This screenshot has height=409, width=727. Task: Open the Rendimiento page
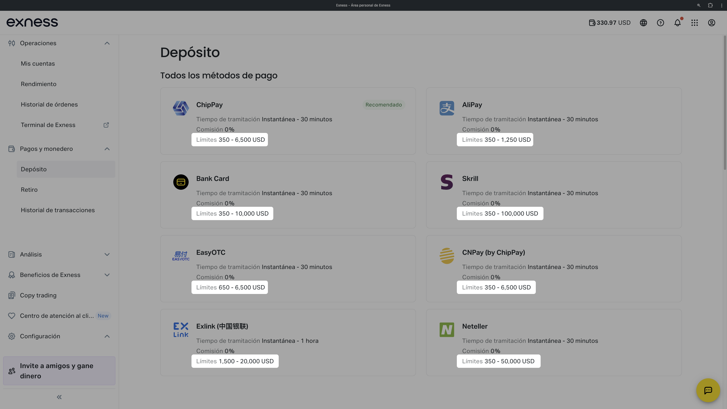(x=39, y=84)
